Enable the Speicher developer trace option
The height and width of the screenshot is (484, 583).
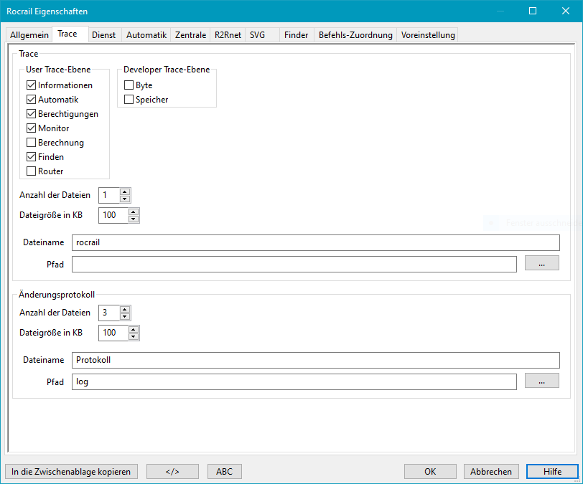click(129, 100)
